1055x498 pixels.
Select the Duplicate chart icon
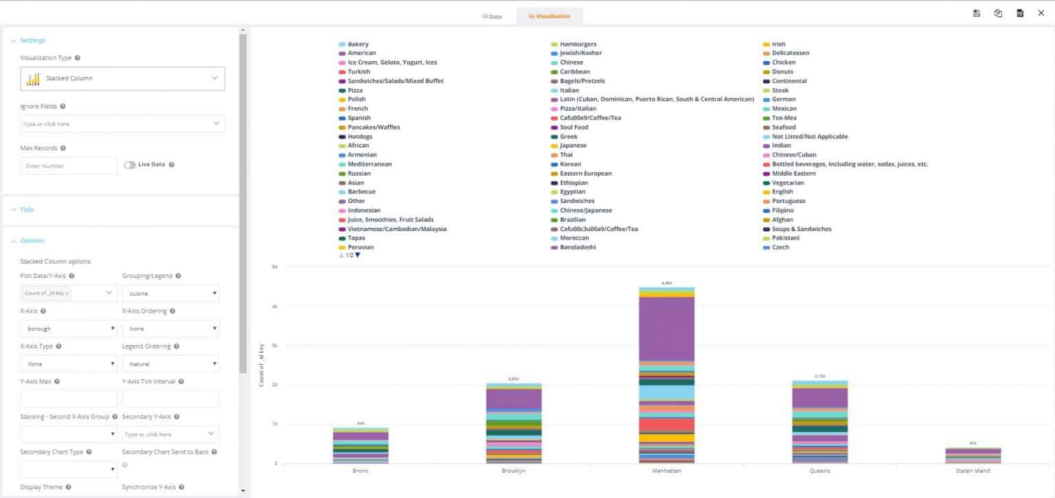pos(998,12)
